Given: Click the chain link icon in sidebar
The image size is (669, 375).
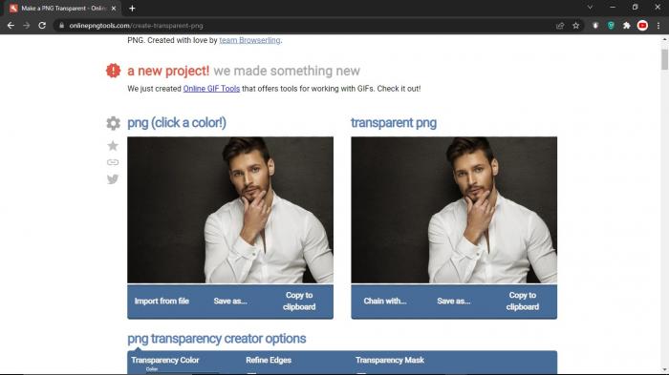Looking at the screenshot, I should point(113,162).
